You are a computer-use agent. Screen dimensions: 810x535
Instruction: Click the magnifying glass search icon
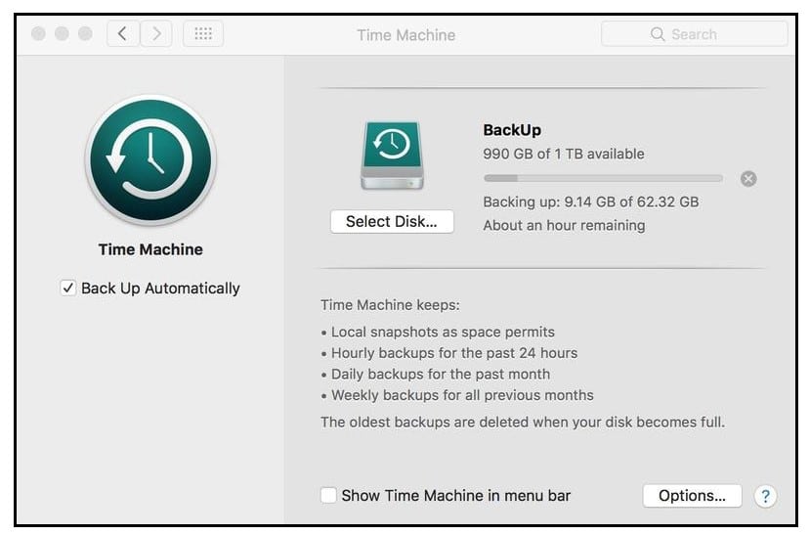658,34
